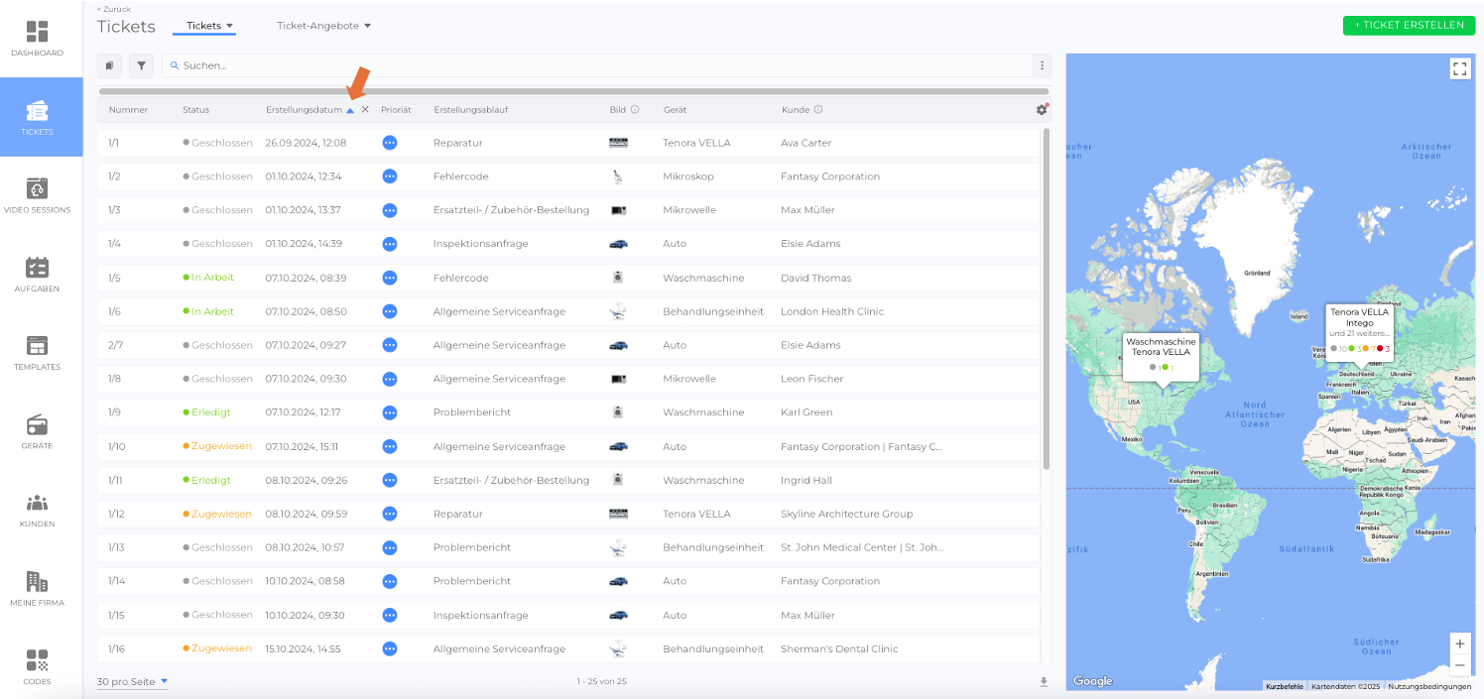Click the Zurück back link
Image resolution: width=1484 pixels, height=699 pixels.
[113, 9]
